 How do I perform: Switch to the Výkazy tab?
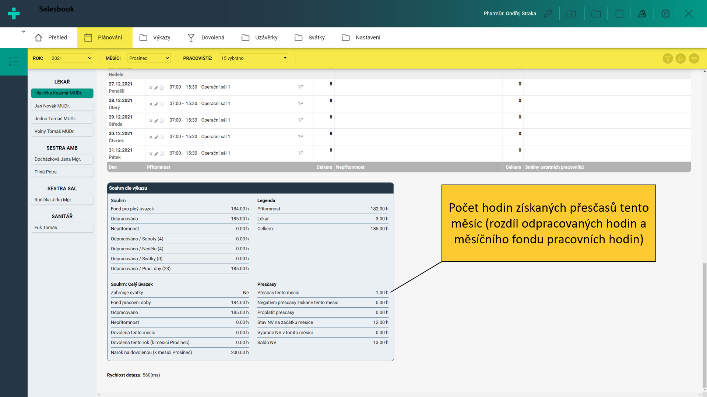155,37
